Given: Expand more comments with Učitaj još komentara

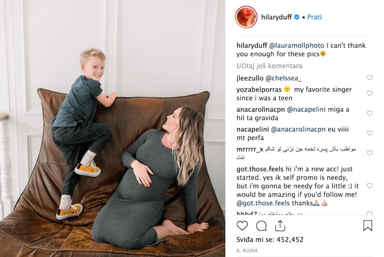Looking at the screenshot, I should (x=269, y=66).
